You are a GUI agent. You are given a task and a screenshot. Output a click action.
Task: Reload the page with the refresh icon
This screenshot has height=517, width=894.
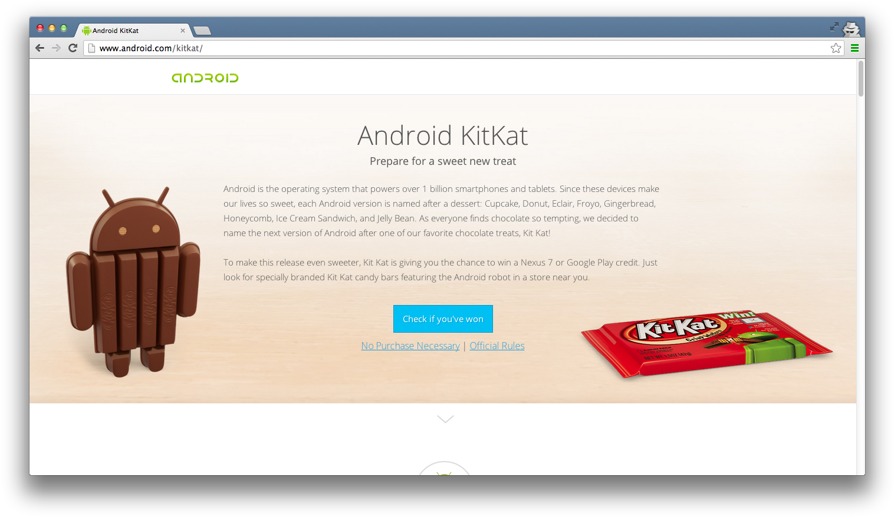coord(73,48)
